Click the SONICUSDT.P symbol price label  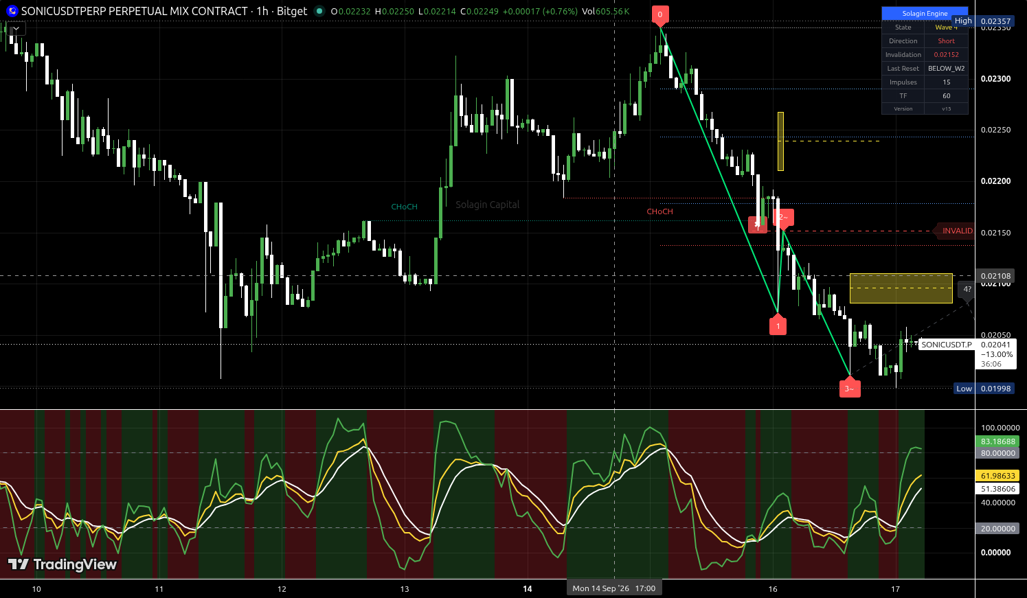click(947, 345)
